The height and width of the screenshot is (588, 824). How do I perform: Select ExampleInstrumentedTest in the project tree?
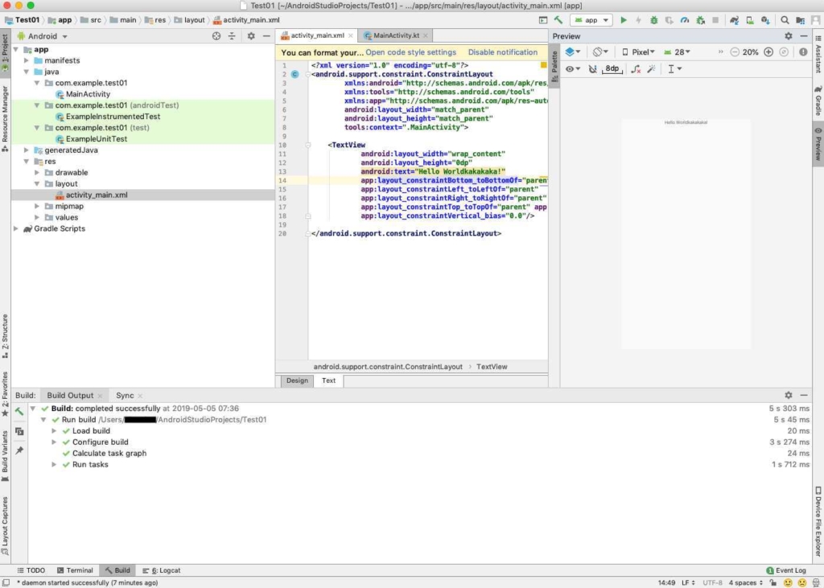point(113,117)
